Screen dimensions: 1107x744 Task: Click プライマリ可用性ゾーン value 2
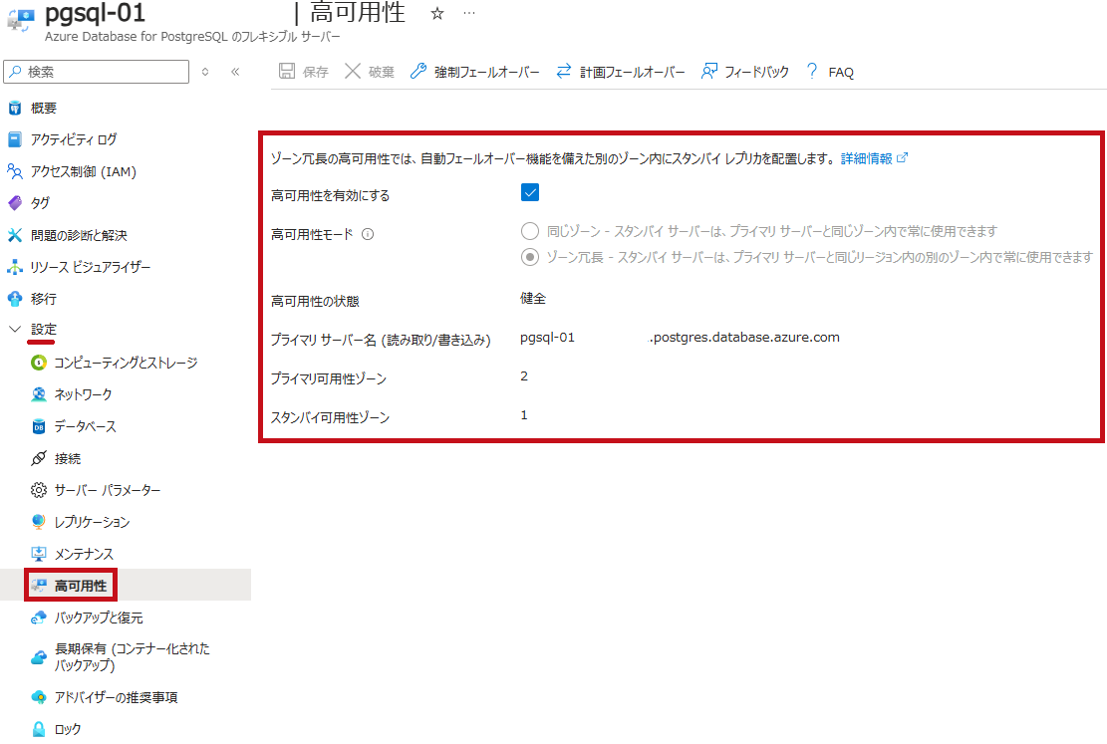tap(524, 376)
